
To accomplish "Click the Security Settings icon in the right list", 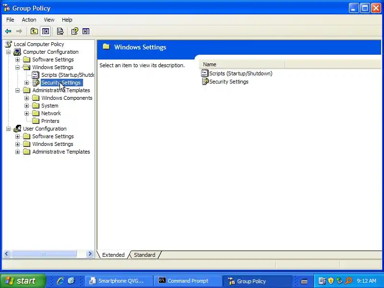I will click(x=205, y=81).
